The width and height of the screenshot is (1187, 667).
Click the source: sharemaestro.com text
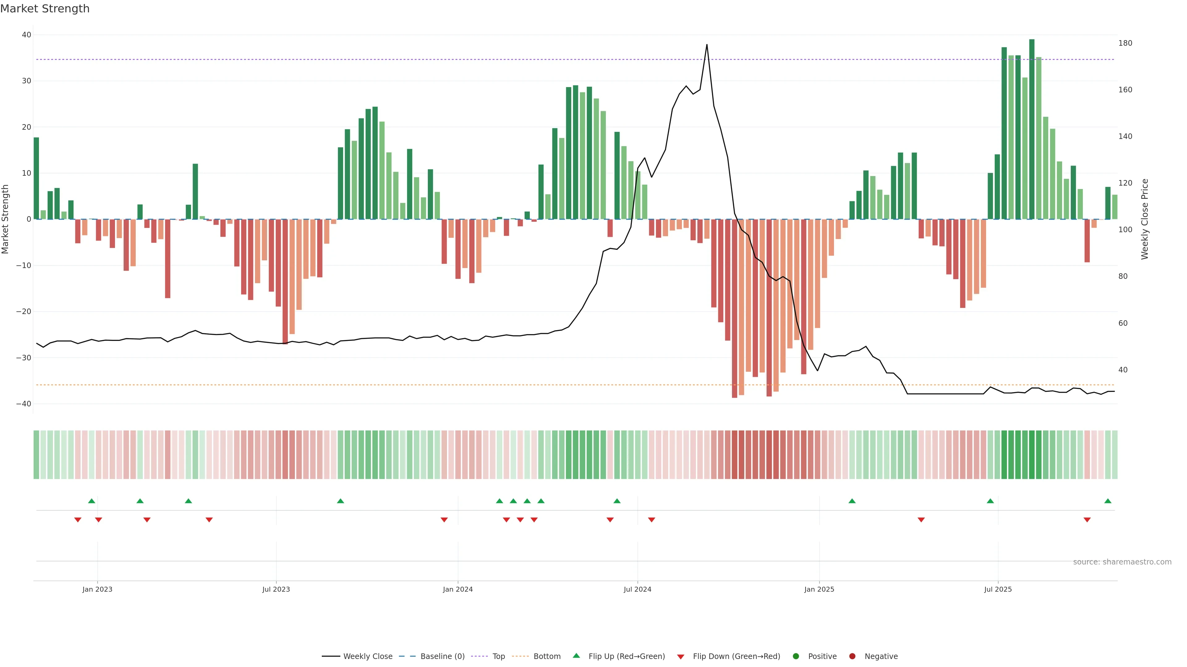1122,562
